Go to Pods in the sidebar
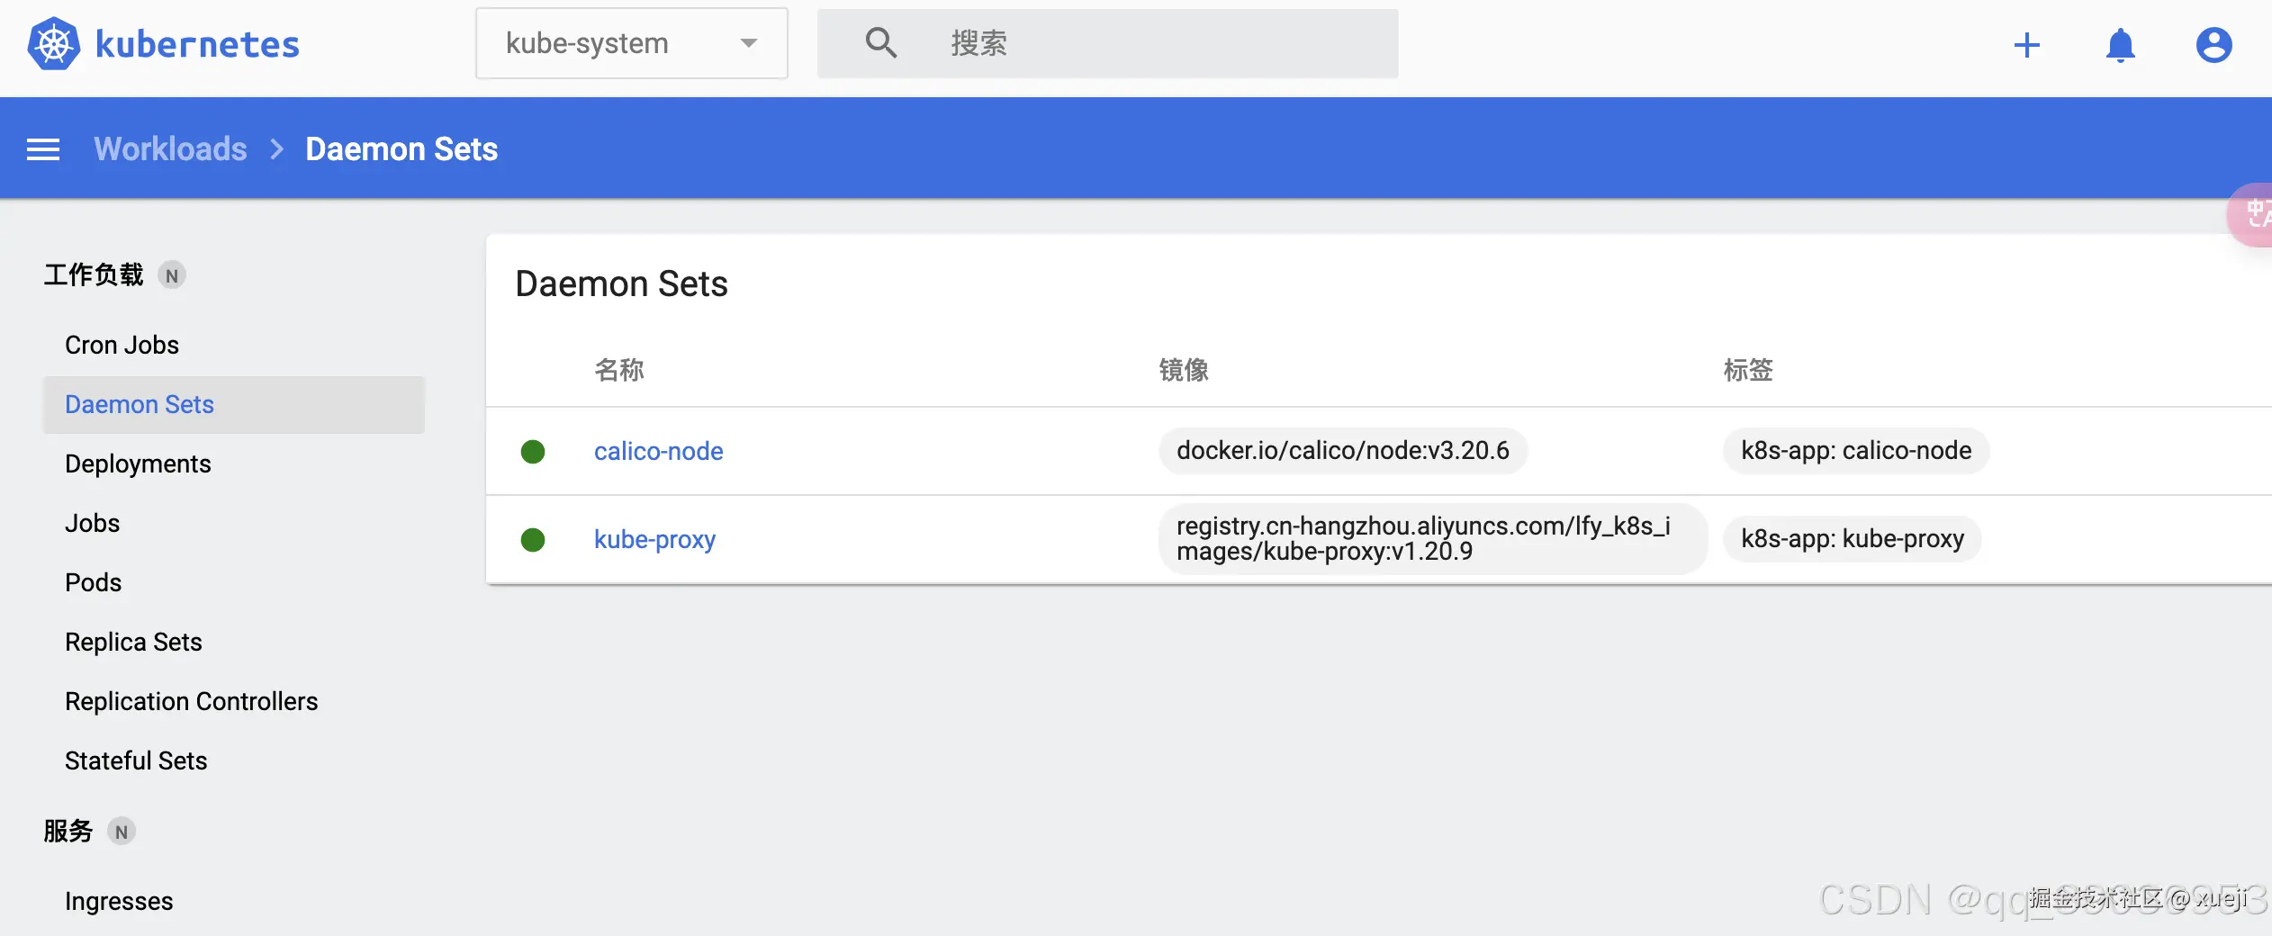 coord(94,582)
